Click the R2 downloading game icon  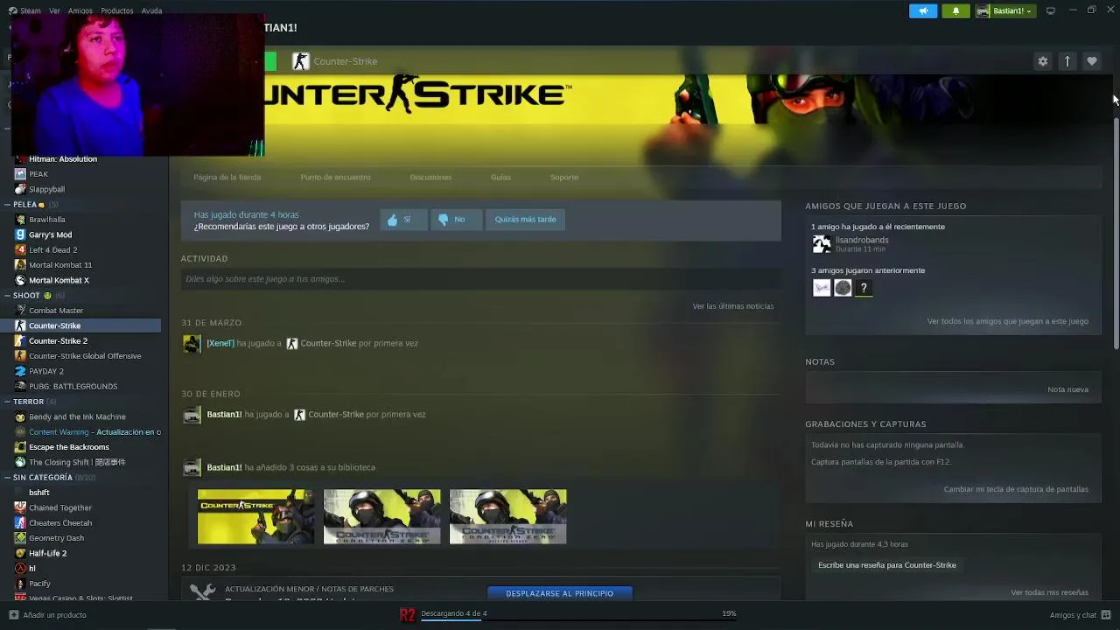[407, 615]
